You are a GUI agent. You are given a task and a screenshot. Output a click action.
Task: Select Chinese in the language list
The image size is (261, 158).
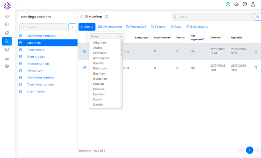[99, 89]
